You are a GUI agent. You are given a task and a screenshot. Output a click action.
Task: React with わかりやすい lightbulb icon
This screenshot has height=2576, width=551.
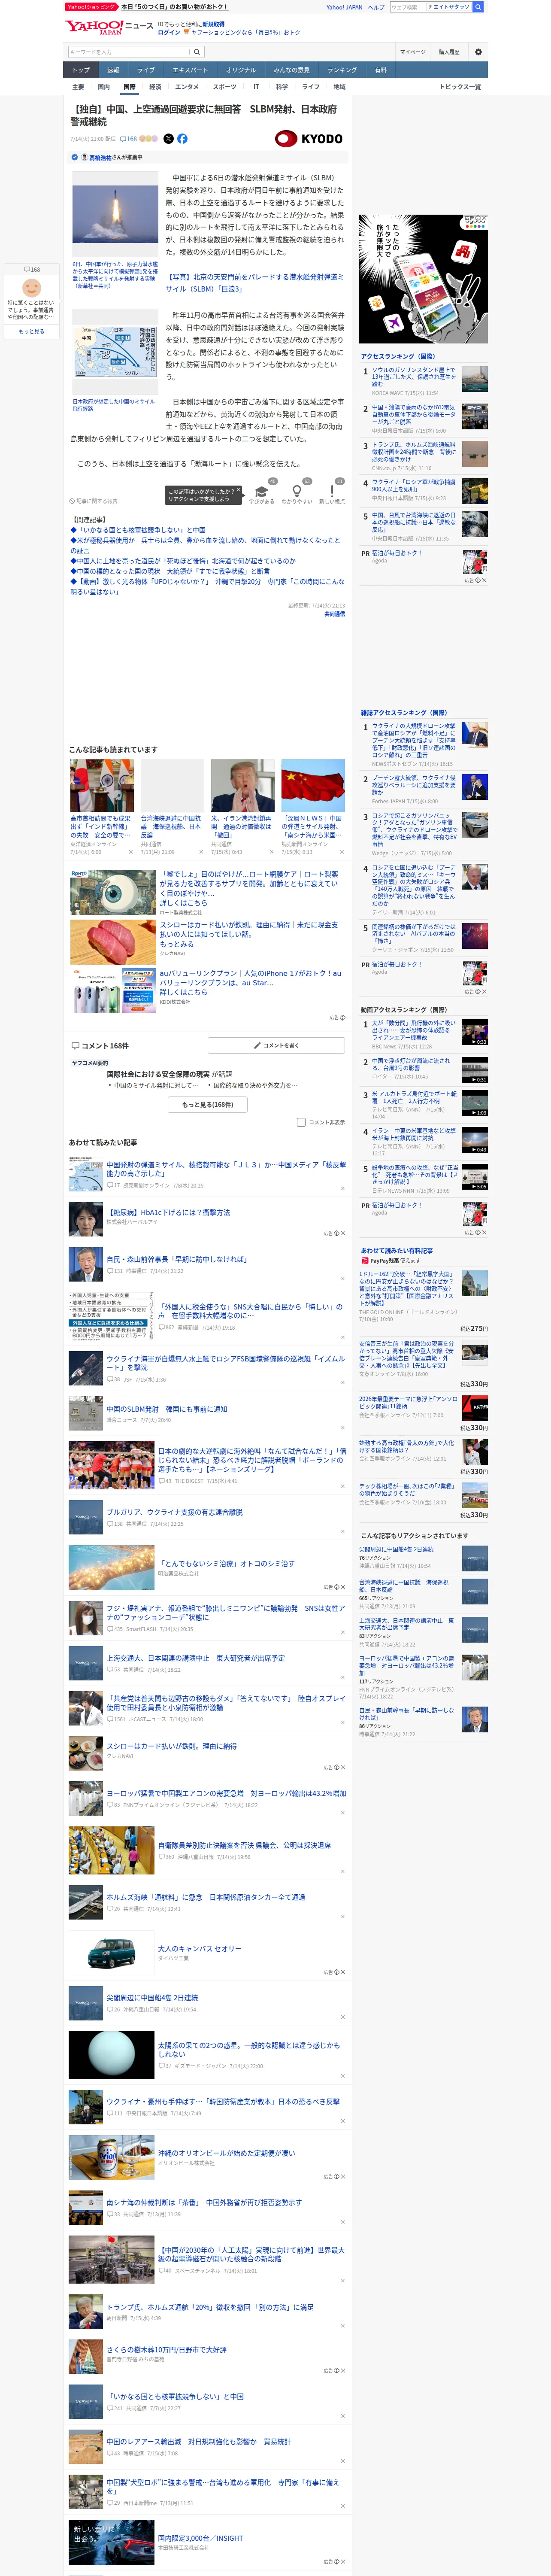297,491
